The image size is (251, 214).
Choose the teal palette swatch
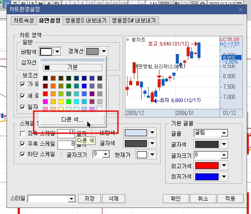coord(76,86)
